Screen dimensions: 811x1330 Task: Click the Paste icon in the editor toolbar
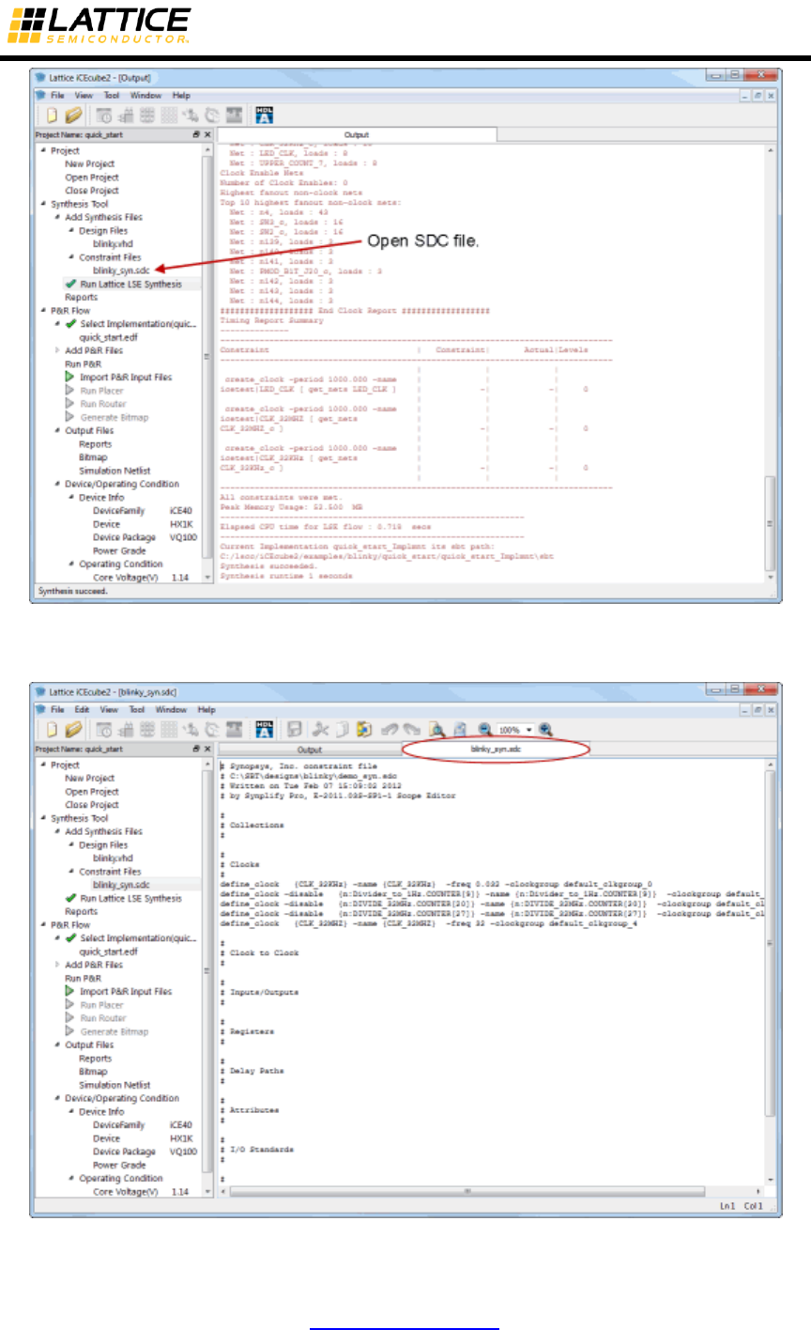point(363,730)
